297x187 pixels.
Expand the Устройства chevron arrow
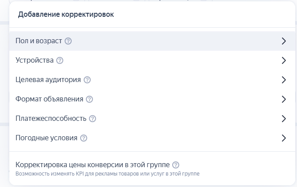tap(284, 60)
